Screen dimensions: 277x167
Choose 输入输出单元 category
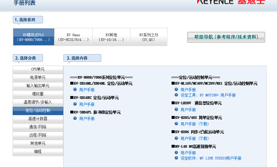pos(38,86)
